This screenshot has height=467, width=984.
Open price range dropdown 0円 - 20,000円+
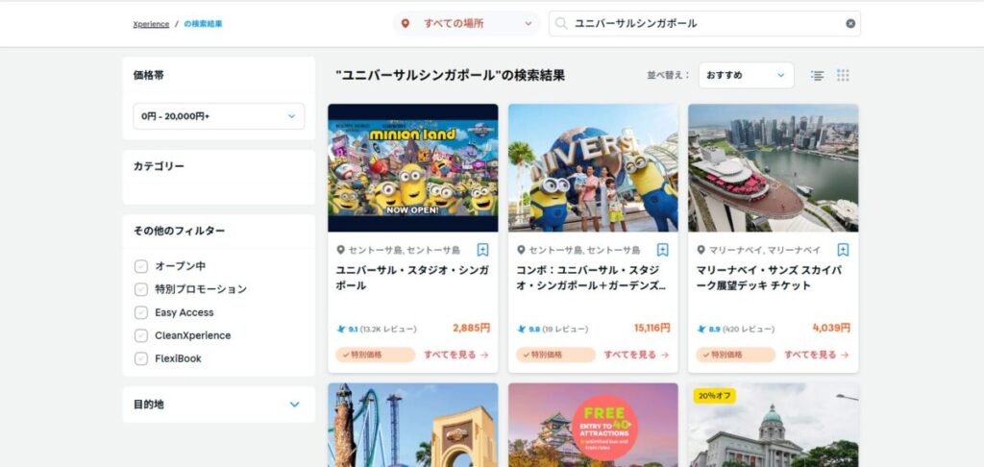219,116
